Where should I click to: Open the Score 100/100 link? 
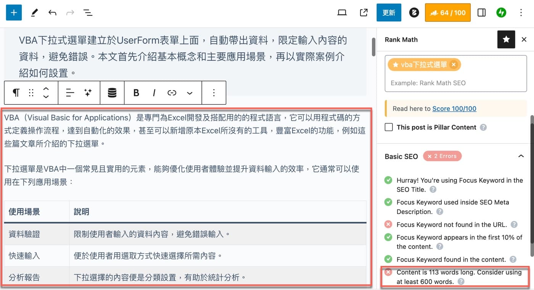[x=454, y=108]
